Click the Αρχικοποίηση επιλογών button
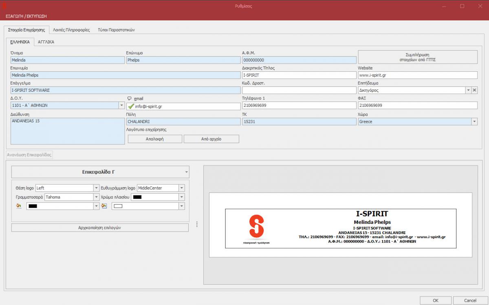 (x=100, y=228)
